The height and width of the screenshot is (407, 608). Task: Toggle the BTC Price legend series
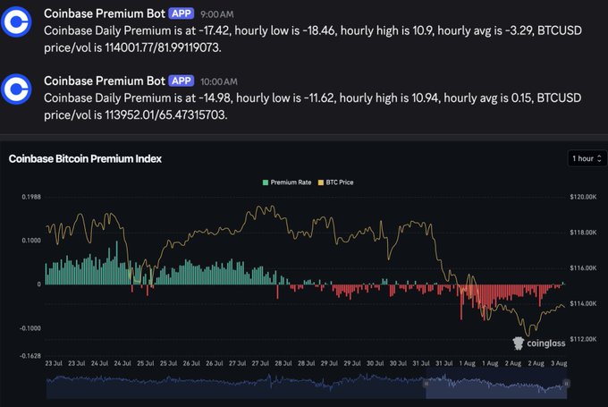[x=336, y=182]
